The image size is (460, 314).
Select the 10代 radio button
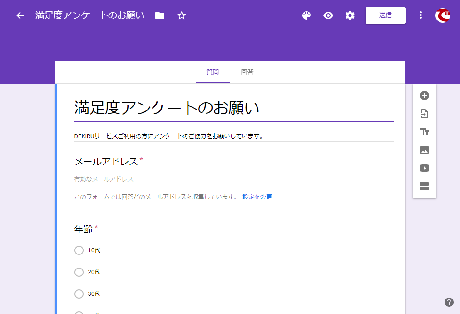(x=79, y=250)
